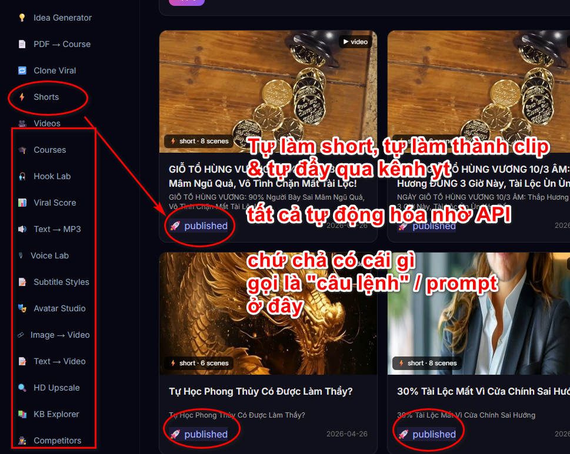The width and height of the screenshot is (570, 454).
Task: Click the Text to MP3 speaker icon
Action: [22, 230]
